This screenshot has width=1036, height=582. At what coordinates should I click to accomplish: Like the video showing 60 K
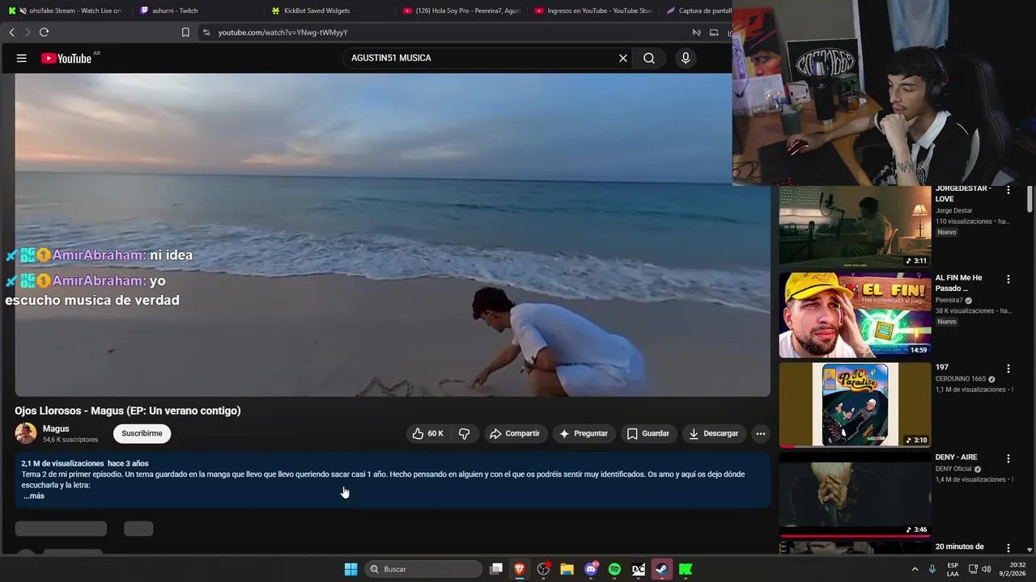pyautogui.click(x=427, y=434)
